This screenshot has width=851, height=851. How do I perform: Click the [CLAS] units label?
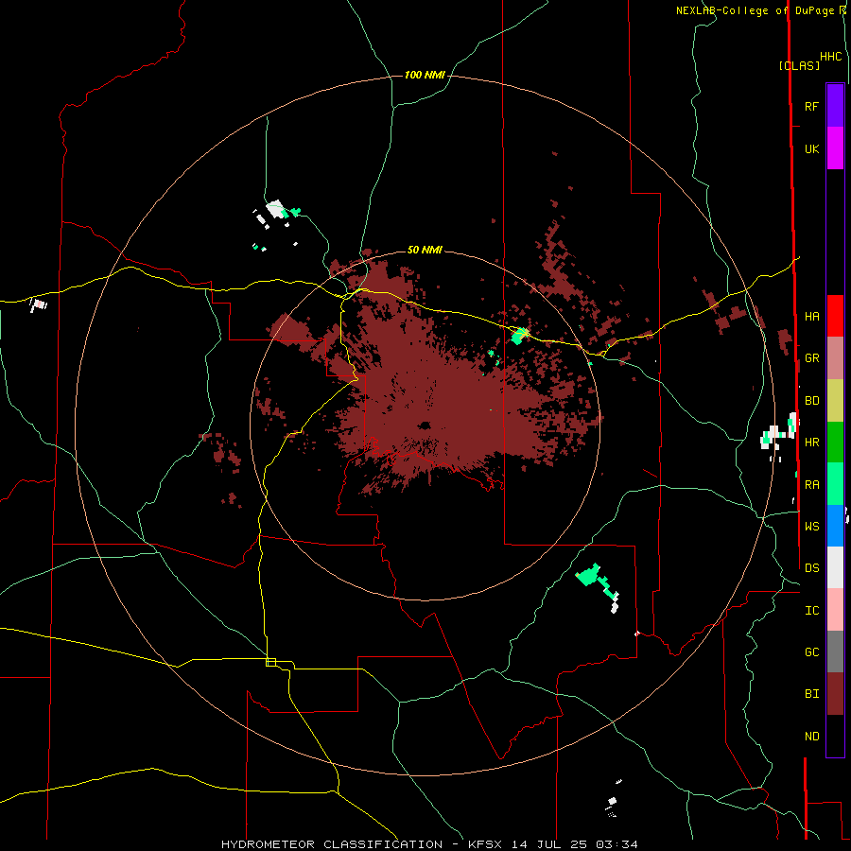tap(799, 65)
